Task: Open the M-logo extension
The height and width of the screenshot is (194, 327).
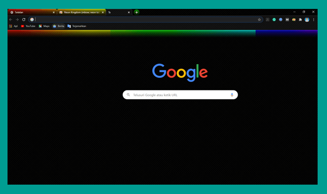Action: coord(287,20)
